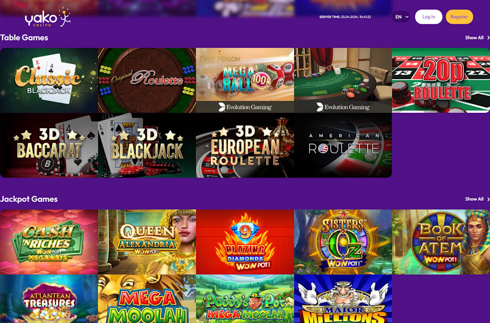Launch 3D Blackjack game
This screenshot has height=323, width=490.
pyautogui.click(x=147, y=145)
